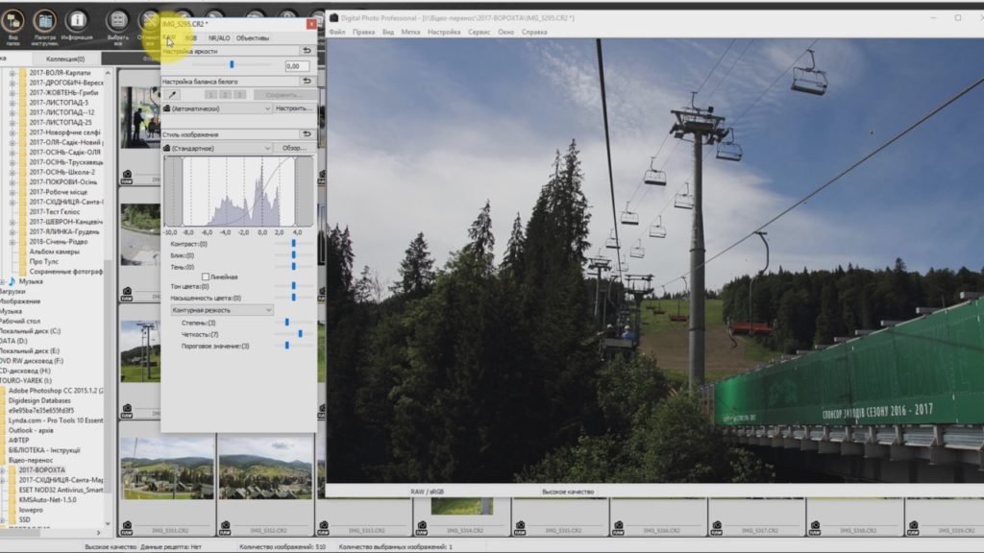The image size is (984, 553).
Task: Click the 2017-ВОРОХТА folder icon
Action: (x=12, y=469)
